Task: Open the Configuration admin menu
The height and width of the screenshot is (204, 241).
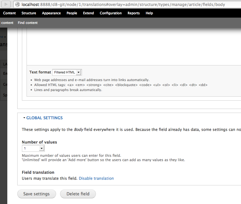Action: 111,13
